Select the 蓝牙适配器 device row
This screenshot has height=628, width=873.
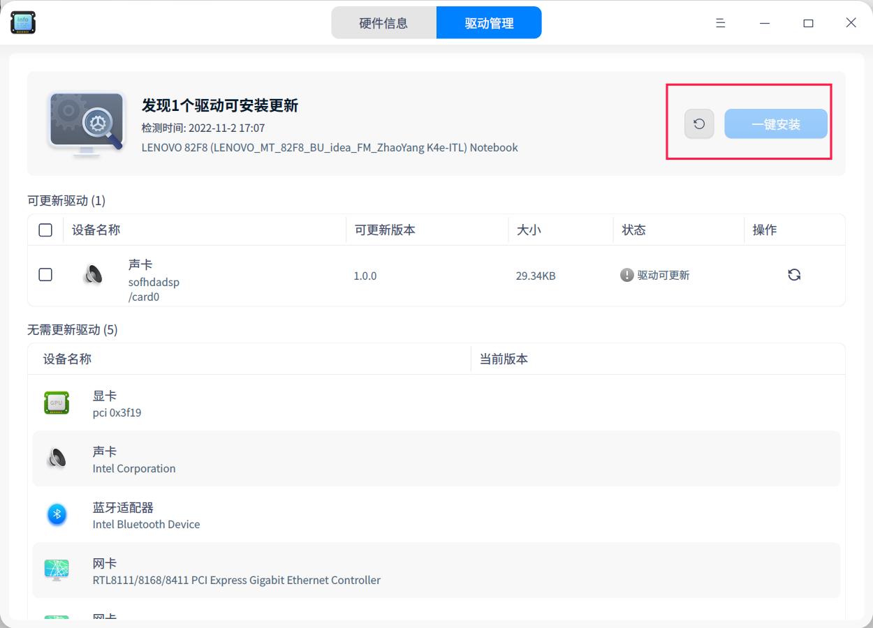pyautogui.click(x=279, y=514)
